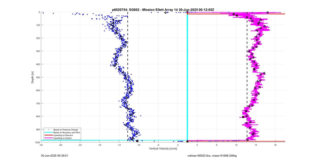Screen dimensions: 315x160
Task: Click legend entry 'Upwelling on Descent'
Action: pos(64,135)
